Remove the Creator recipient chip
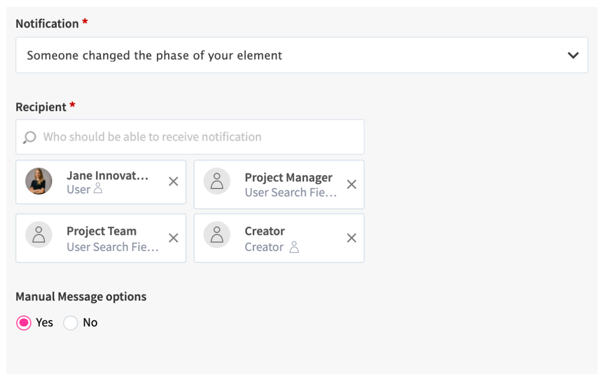Viewport: 606px width, 379px height. 351,238
